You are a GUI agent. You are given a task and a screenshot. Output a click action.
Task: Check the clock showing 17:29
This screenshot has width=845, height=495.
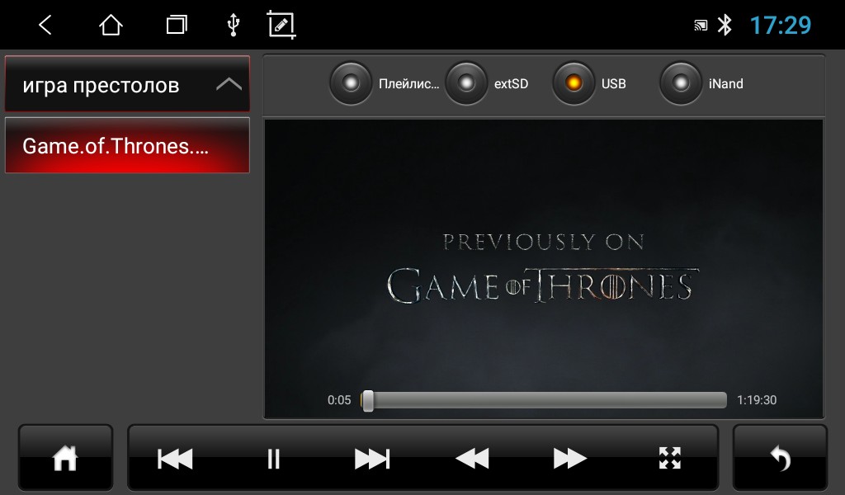pos(781,25)
